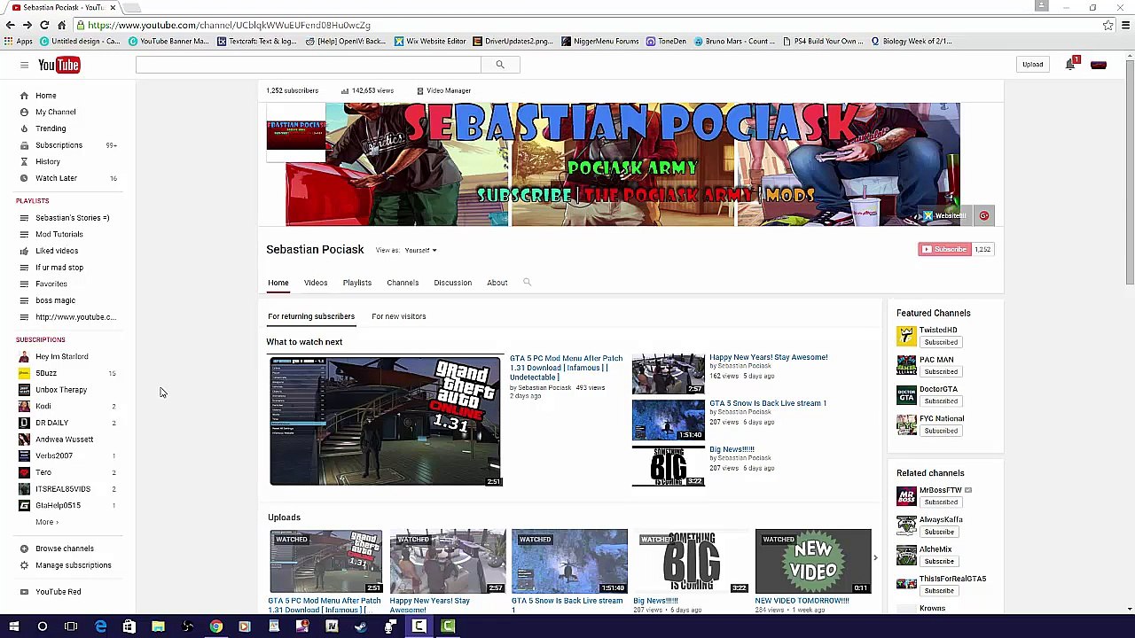
Task: Bookmark this page with the star
Action: tap(1108, 25)
